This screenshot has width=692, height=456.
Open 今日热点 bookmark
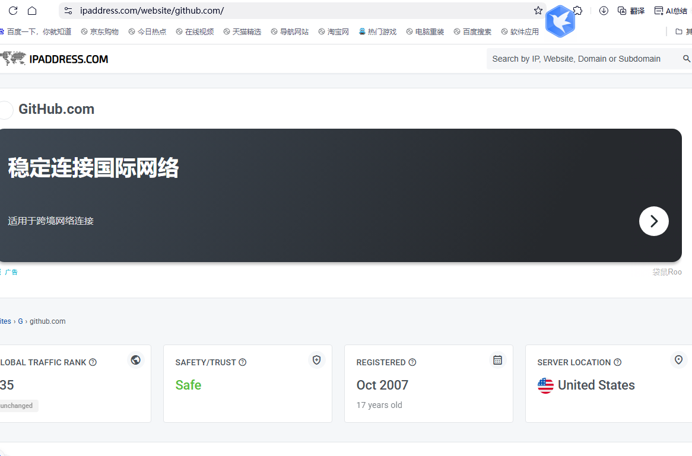(147, 32)
